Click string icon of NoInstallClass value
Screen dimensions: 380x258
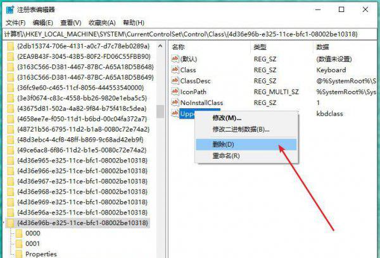coord(175,102)
